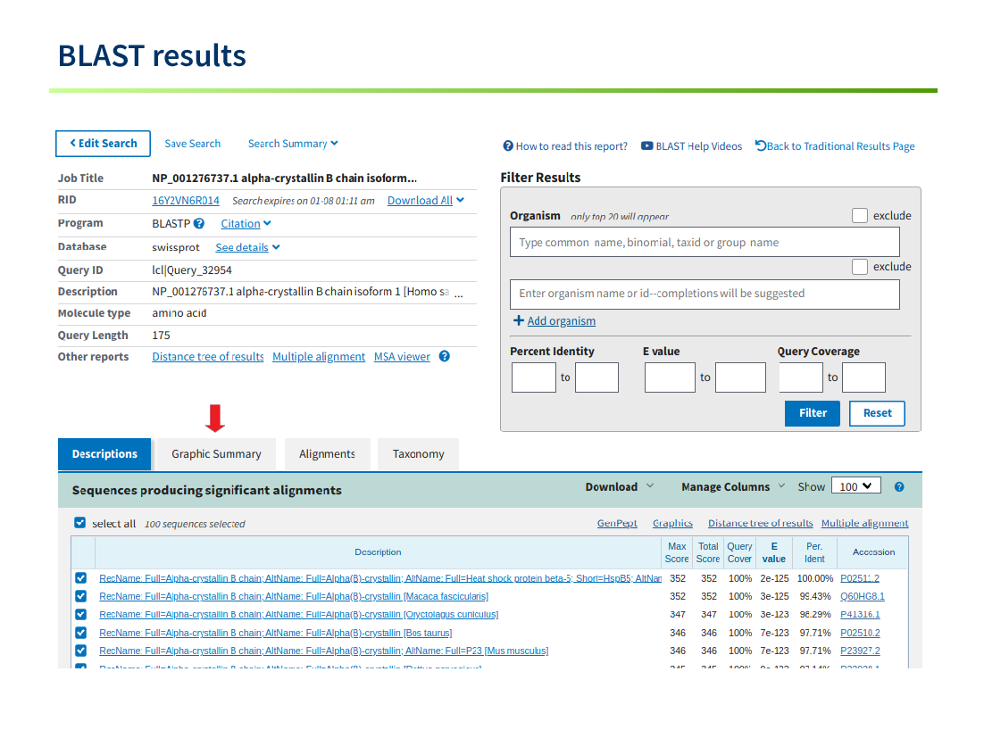Viewport: 984px width, 738px height.
Task: Uncheck the first result row checkbox (P02511)
Action: click(81, 577)
